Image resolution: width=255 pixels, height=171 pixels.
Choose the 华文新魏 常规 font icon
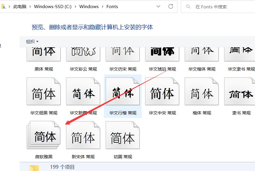click(83, 92)
